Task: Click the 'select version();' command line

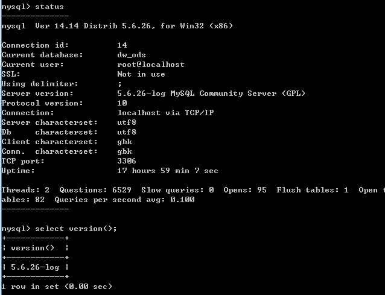Action: click(x=76, y=229)
